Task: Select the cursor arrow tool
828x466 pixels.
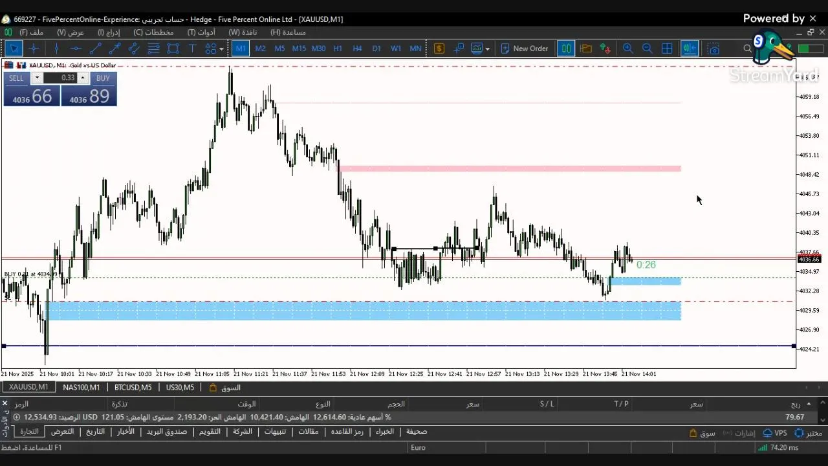Action: tap(14, 49)
